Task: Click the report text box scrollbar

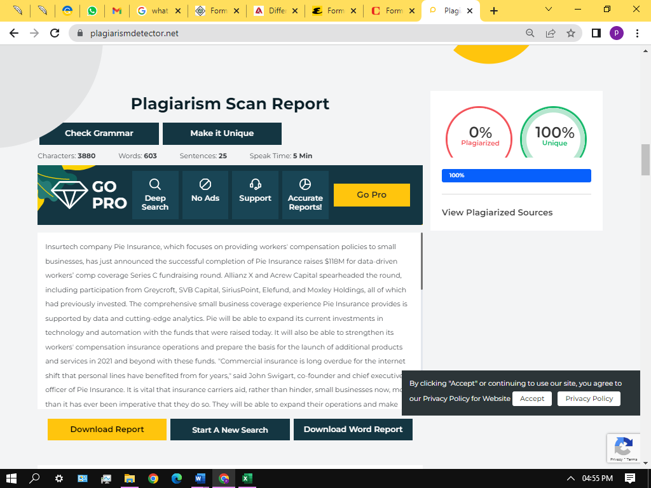Action: coord(421,261)
